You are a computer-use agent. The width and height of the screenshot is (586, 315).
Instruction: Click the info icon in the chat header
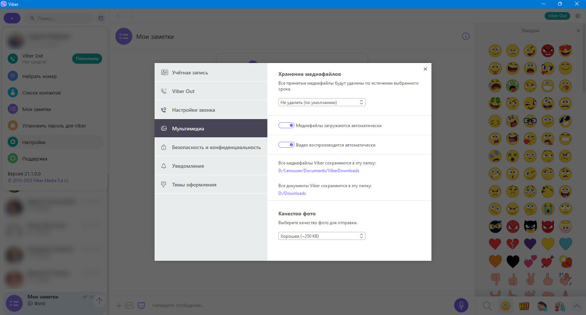pos(466,36)
